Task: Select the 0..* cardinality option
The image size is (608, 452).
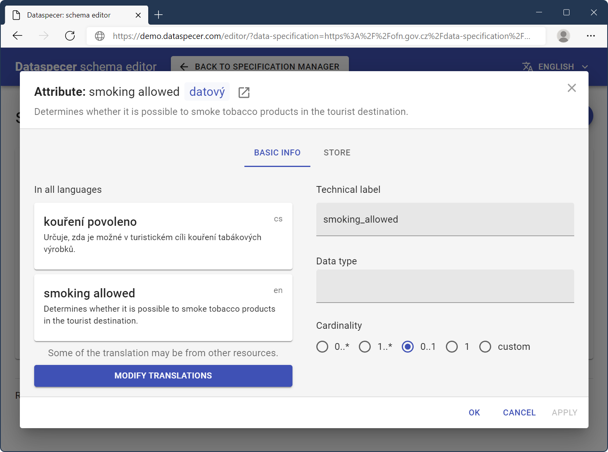Action: [322, 347]
